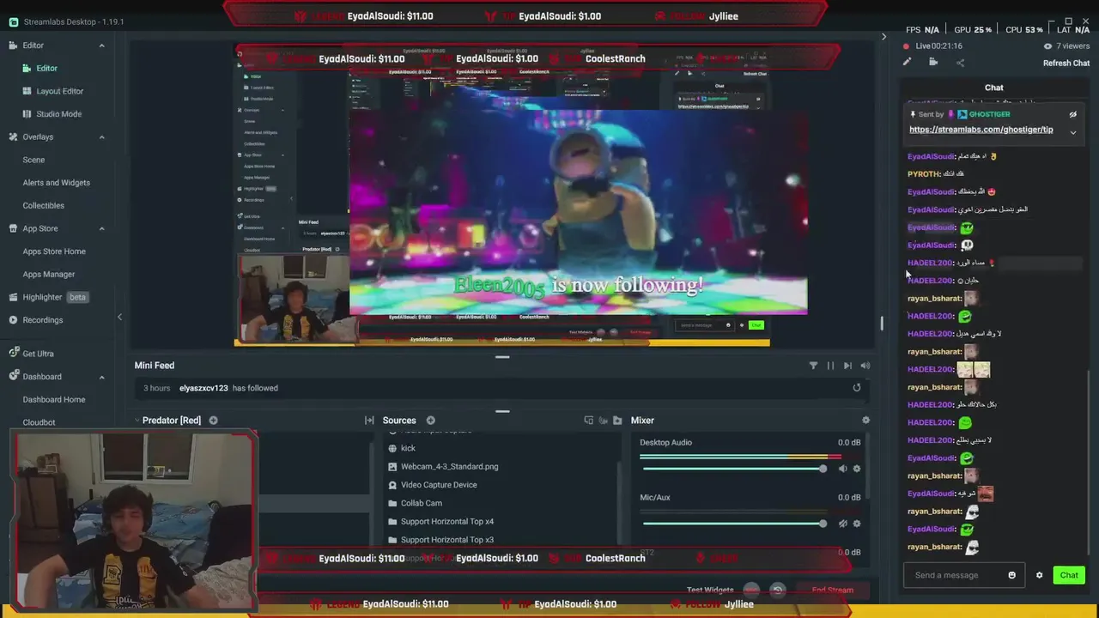
Task: Open Cloudbot page
Action: [x=39, y=422]
